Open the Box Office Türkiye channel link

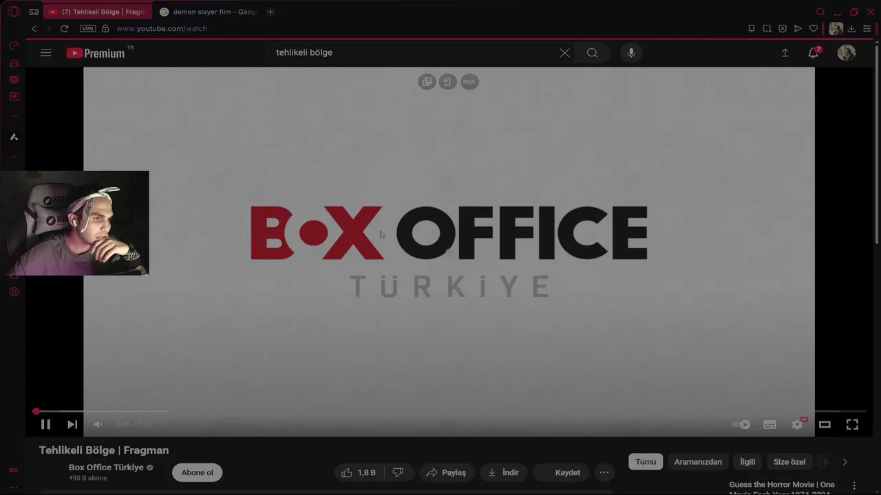(x=106, y=467)
